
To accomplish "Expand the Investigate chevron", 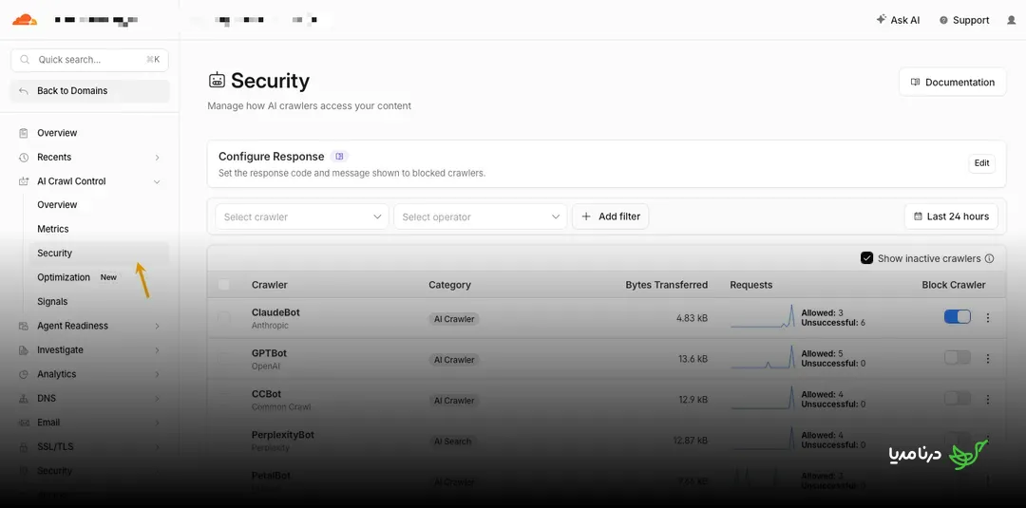I will 157,349.
